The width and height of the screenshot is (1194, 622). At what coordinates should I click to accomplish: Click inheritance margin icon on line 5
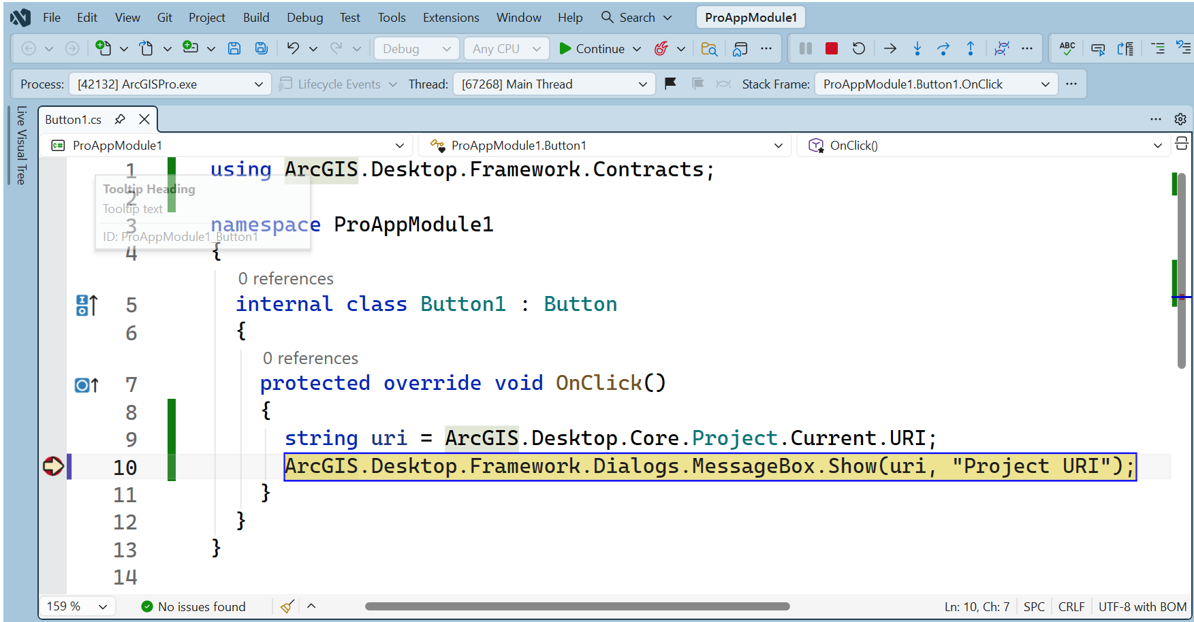pyautogui.click(x=87, y=305)
